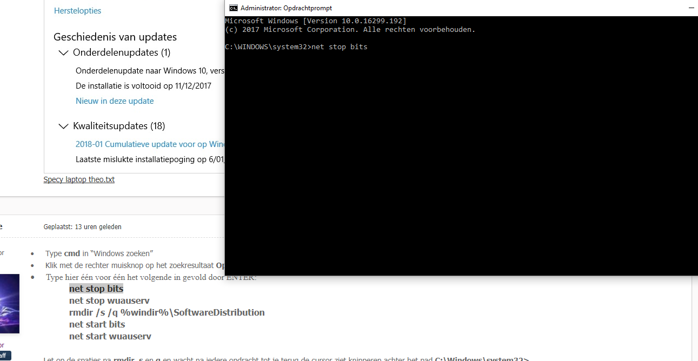698x361 pixels.
Task: Open the Herstelopties link
Action: pyautogui.click(x=77, y=11)
